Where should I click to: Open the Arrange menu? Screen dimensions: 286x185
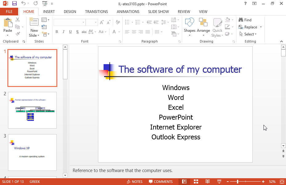pos(203,27)
